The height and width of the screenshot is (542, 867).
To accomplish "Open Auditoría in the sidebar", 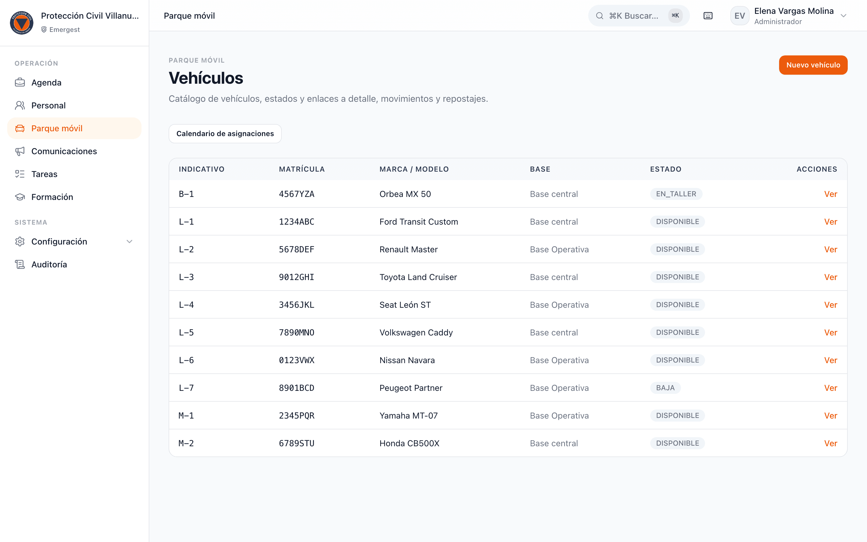I will [74, 265].
